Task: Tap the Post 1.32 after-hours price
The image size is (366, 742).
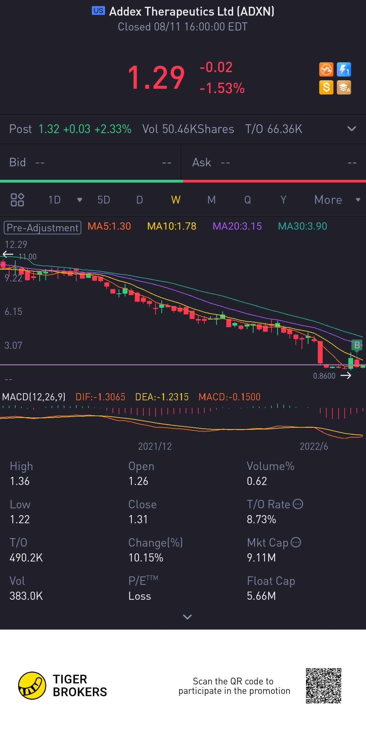Action: [70, 129]
